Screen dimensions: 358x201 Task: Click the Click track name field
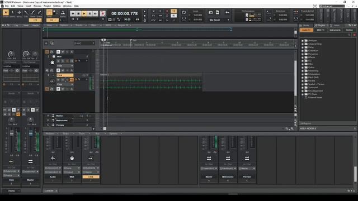[x=65, y=75]
